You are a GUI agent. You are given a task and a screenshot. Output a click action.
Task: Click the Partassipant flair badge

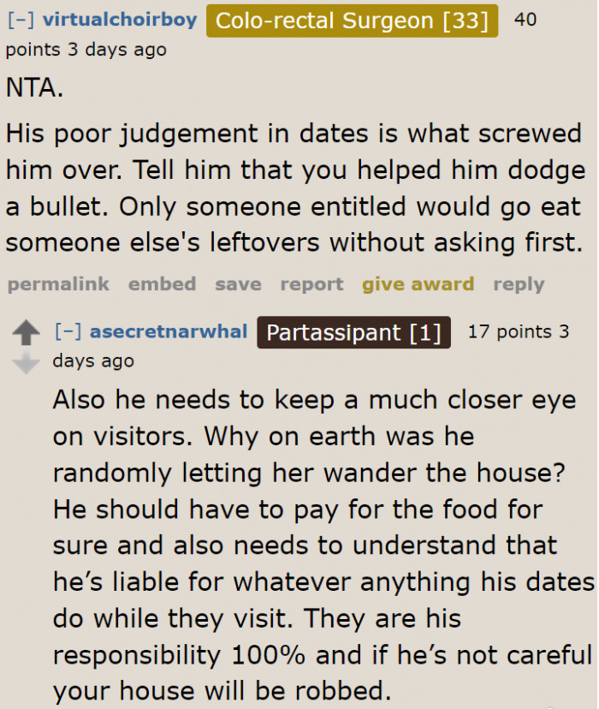click(353, 332)
